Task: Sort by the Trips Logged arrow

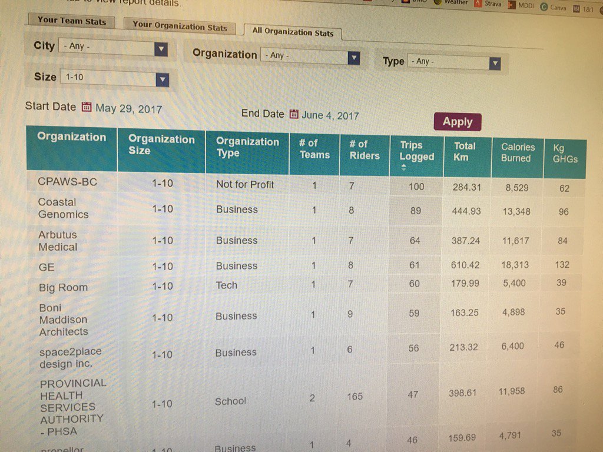Action: [403, 167]
